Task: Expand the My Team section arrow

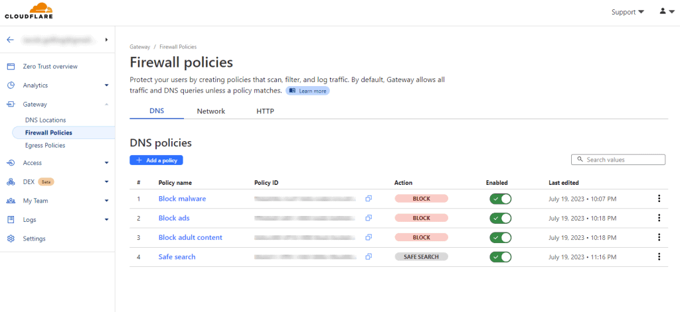Action: 107,201
